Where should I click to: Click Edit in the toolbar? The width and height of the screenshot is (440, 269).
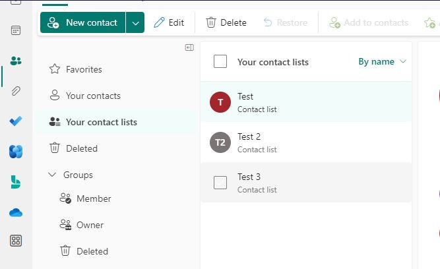point(169,22)
